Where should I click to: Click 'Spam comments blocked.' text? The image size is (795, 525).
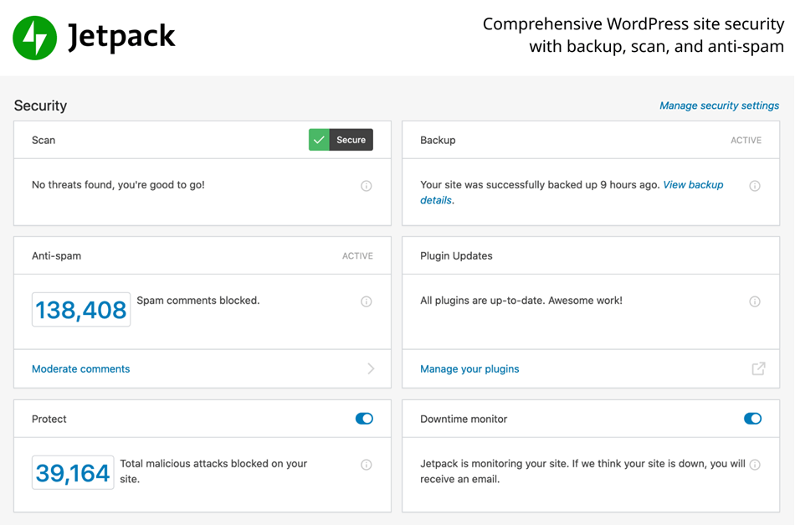[x=198, y=301]
